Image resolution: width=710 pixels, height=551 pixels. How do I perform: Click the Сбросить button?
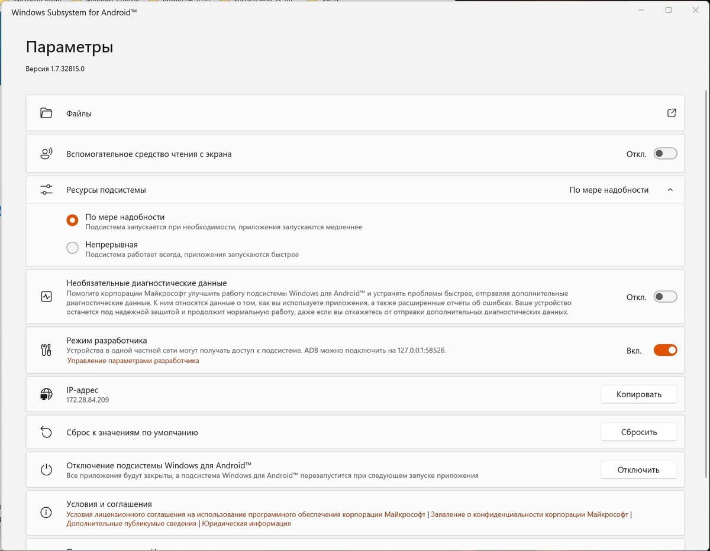pos(638,432)
